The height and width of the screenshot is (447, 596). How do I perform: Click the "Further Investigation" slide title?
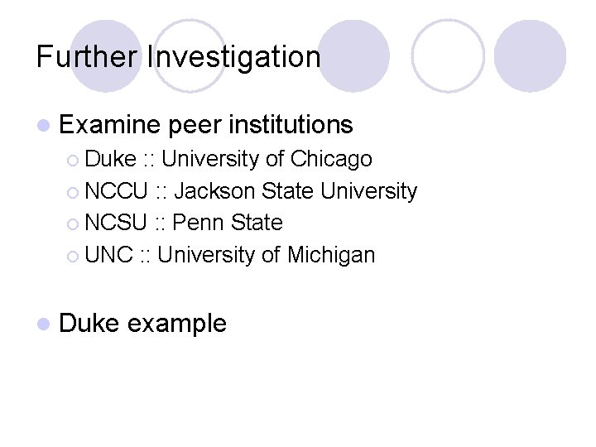point(178,57)
